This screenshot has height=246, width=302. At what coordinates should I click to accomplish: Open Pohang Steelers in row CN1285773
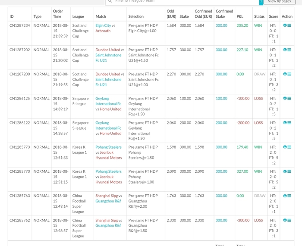click(x=108, y=147)
